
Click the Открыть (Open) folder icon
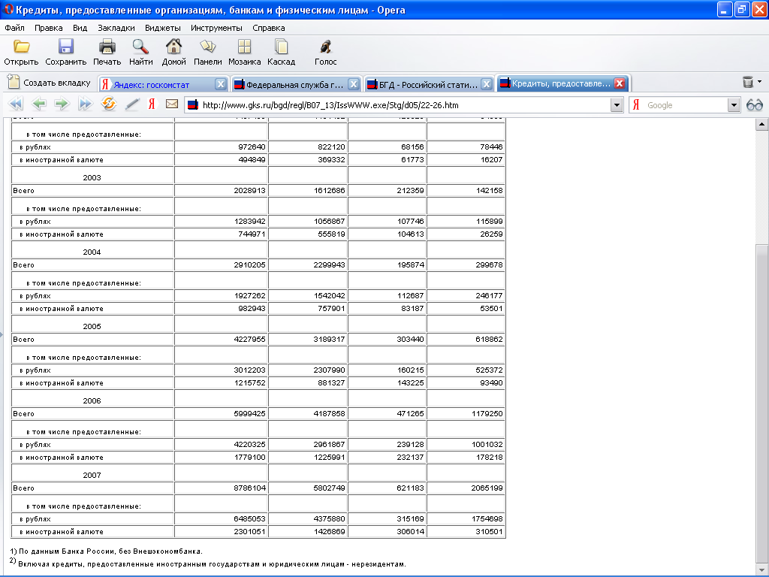click(x=21, y=47)
